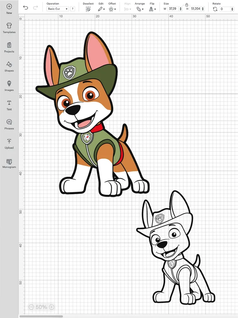Viewport: 238px width, 318px height.
Task: Open the Offset dropdown
Action: tap(112, 9)
